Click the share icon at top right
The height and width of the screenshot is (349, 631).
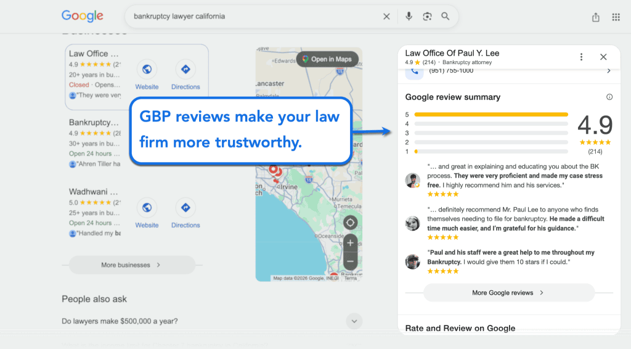tap(596, 17)
